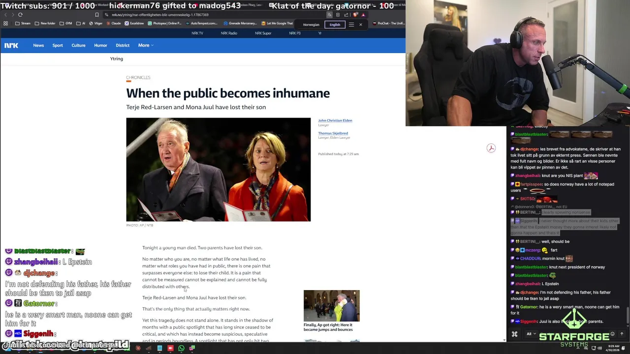The image size is (630, 354).
Task: Open the Culture section
Action: (78, 45)
